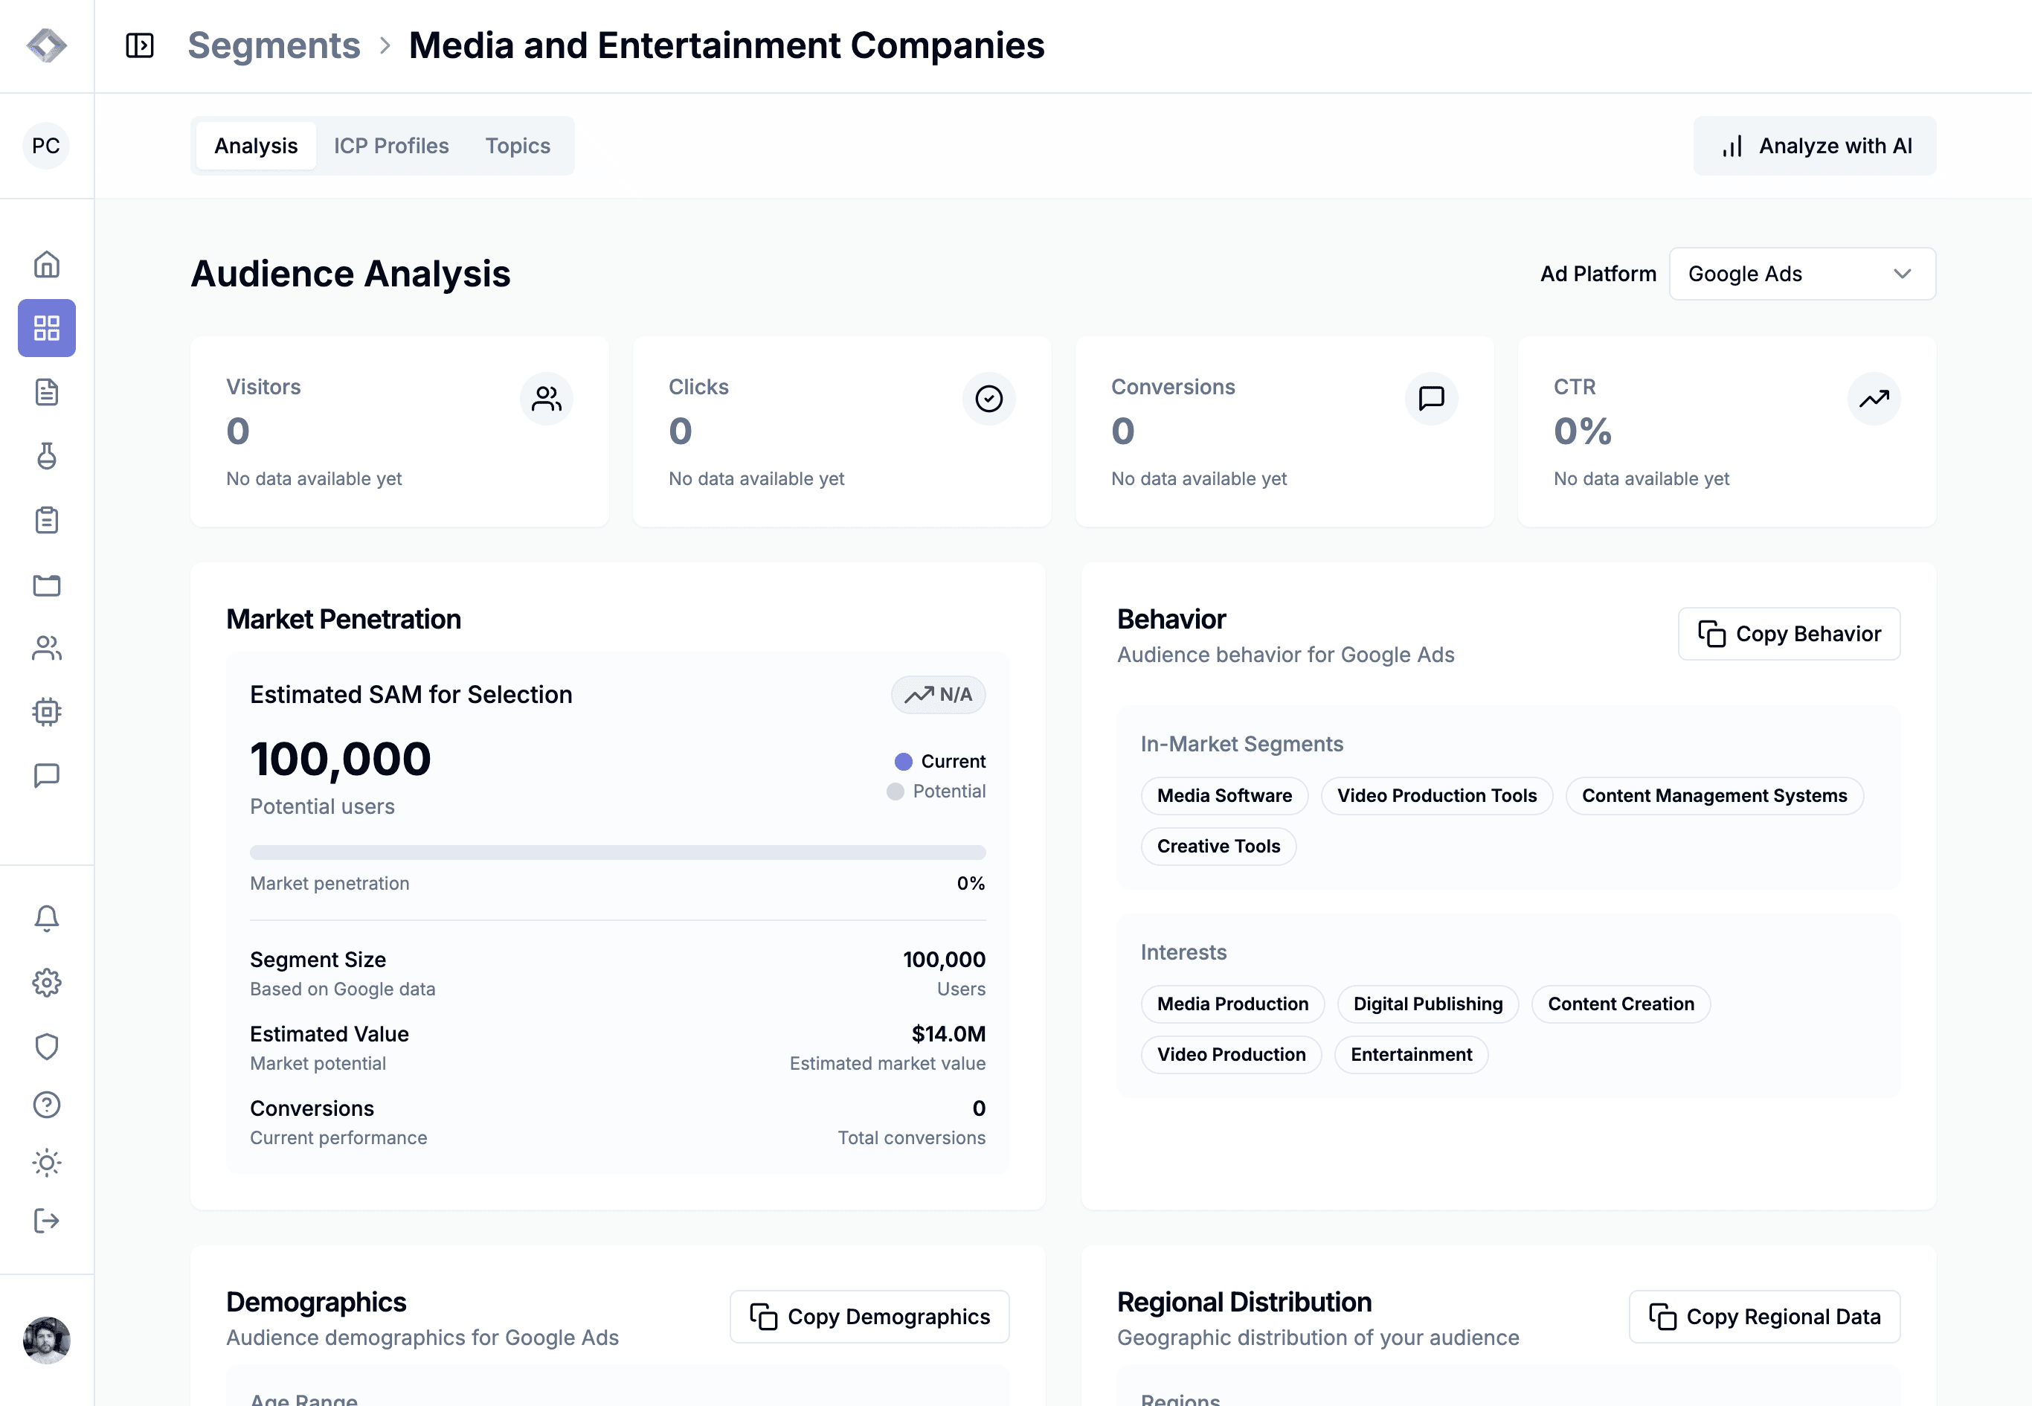The height and width of the screenshot is (1406, 2032).
Task: Open the folder icon in sidebar
Action: [x=47, y=585]
